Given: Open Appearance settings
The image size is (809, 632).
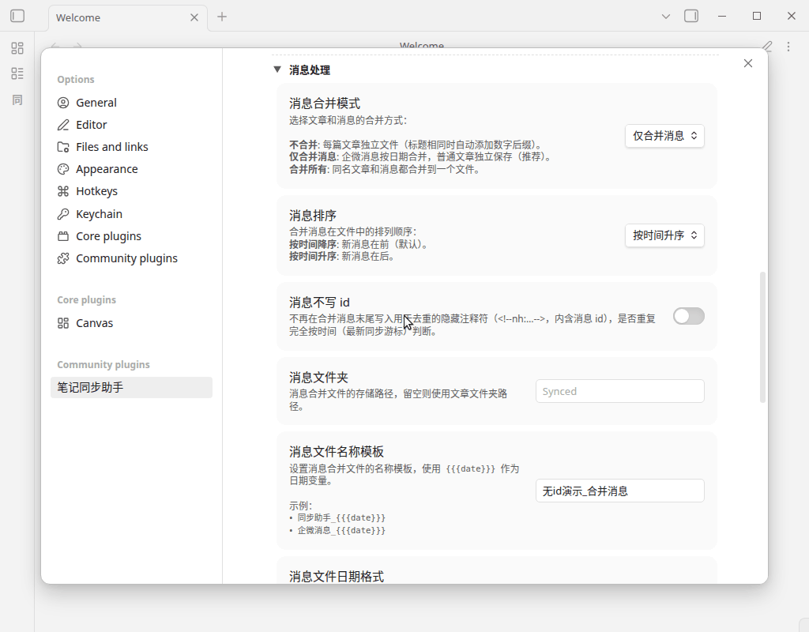Looking at the screenshot, I should (131, 169).
